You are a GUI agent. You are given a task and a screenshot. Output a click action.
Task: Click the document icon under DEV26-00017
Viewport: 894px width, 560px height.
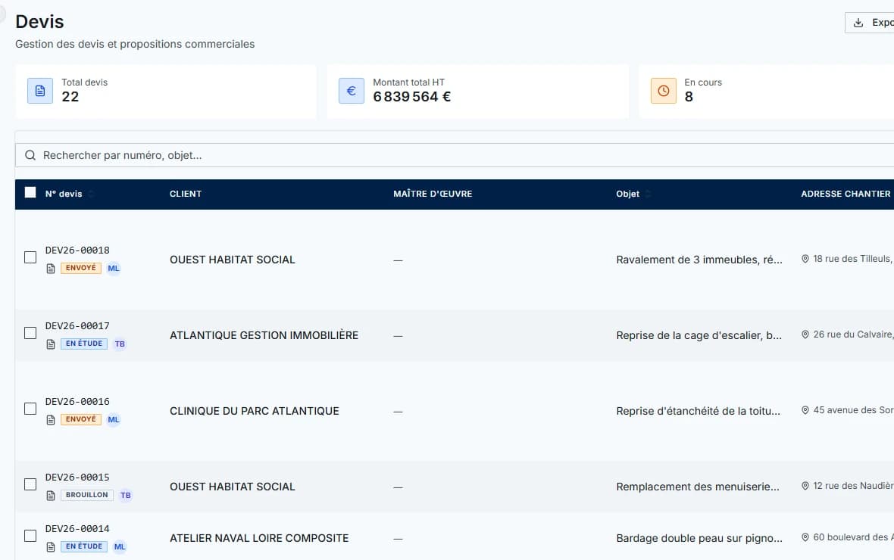pyautogui.click(x=51, y=344)
